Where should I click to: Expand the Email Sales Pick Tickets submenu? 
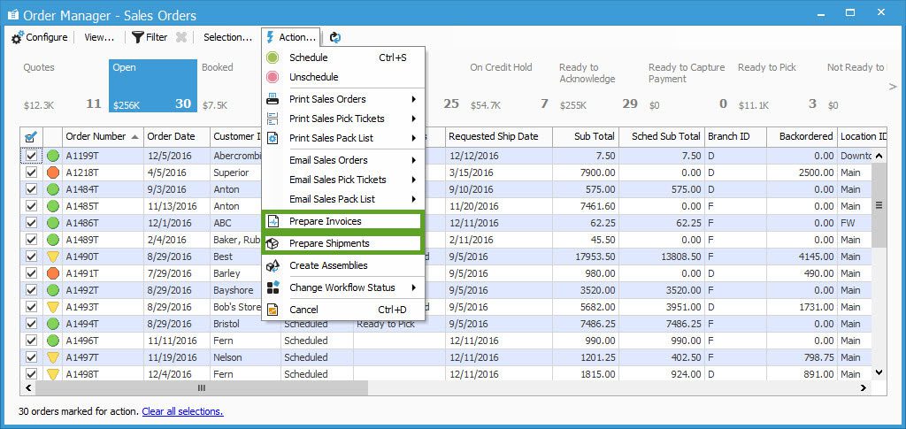tap(414, 180)
